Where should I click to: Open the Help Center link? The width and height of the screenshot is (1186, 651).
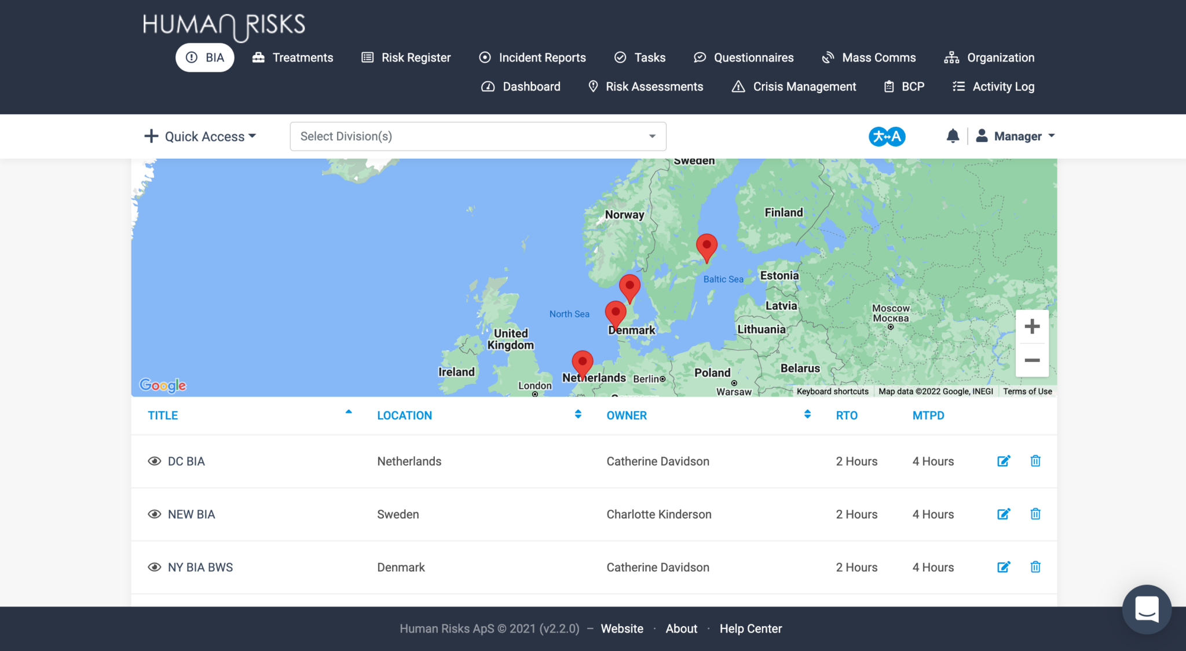[751, 629]
